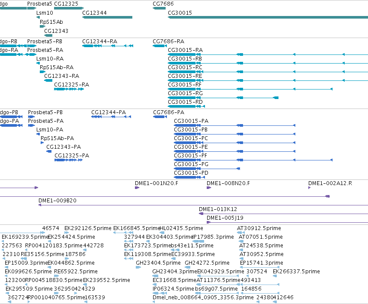Click the RpS15Ab gene label

(51, 22)
